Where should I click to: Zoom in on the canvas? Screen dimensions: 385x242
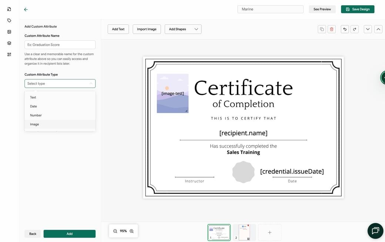132,231
